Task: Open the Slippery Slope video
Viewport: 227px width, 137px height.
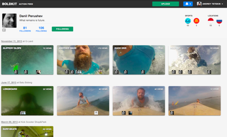Action: [x=27, y=60]
